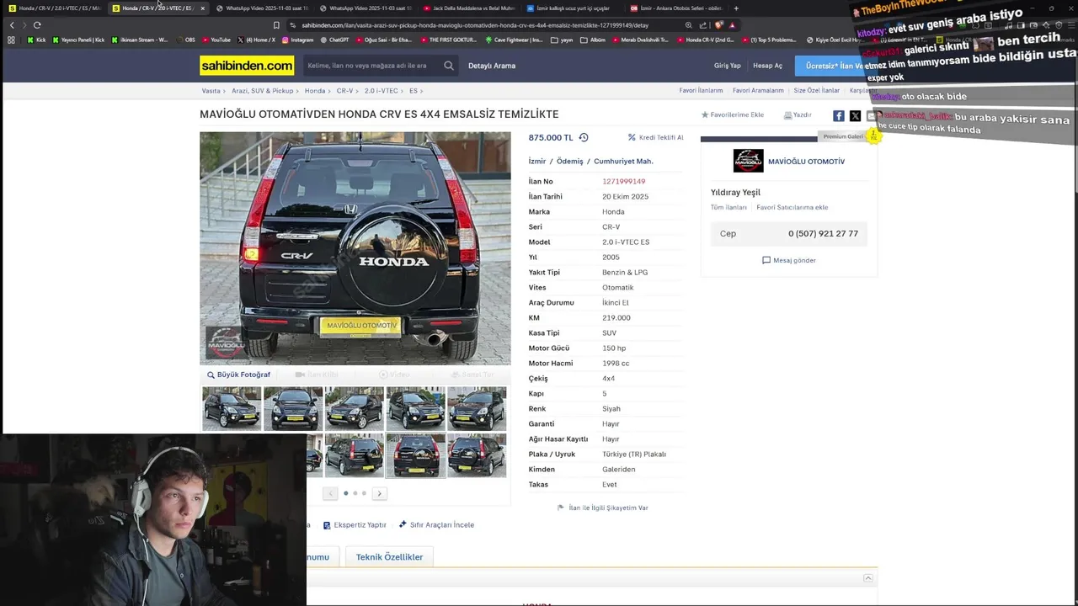The image size is (1078, 606).
Task: Click the Ekspertiz Yaptır link
Action: pos(355,524)
